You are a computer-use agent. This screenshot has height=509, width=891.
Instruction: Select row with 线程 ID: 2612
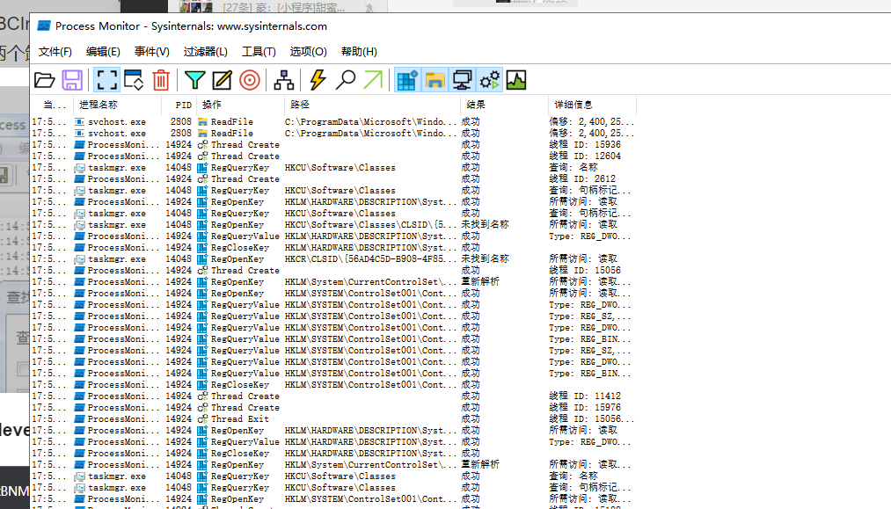(333, 179)
